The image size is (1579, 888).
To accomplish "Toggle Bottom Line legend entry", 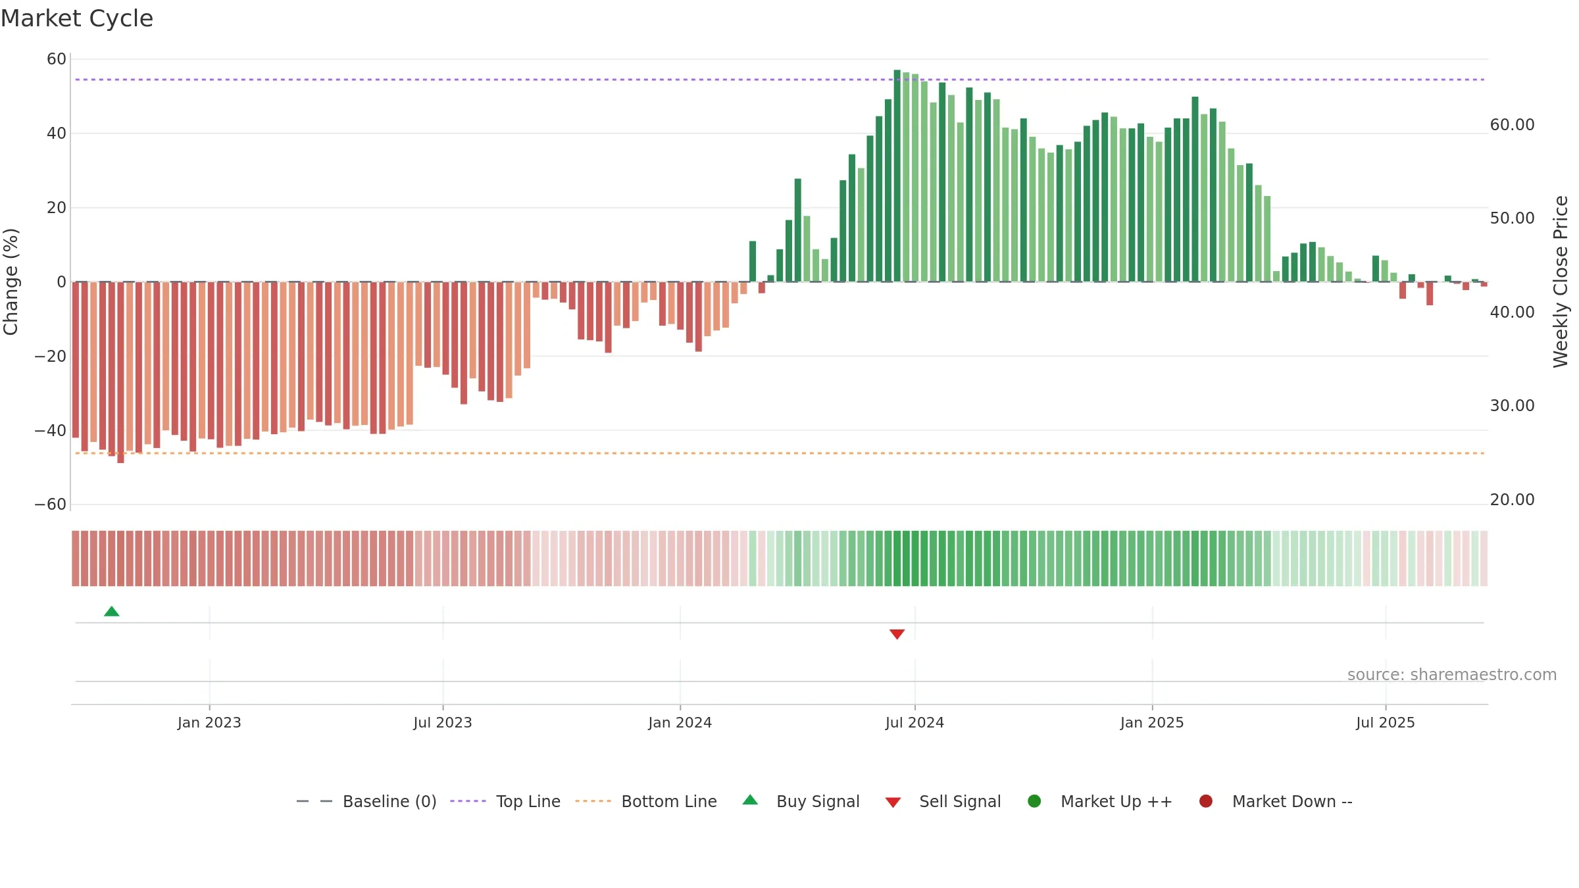I will pos(646,801).
